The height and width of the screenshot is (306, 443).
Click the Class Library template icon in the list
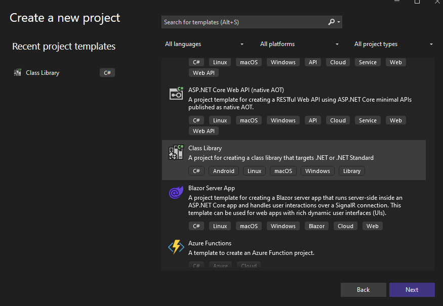[x=176, y=152]
